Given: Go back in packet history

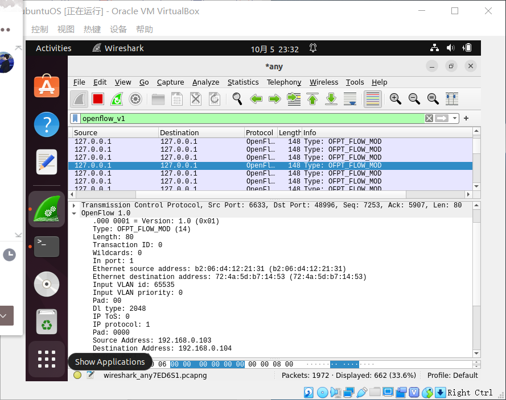Looking at the screenshot, I should [x=256, y=99].
